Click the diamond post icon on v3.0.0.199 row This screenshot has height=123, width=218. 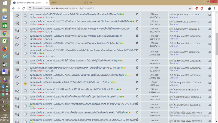pos(25,114)
